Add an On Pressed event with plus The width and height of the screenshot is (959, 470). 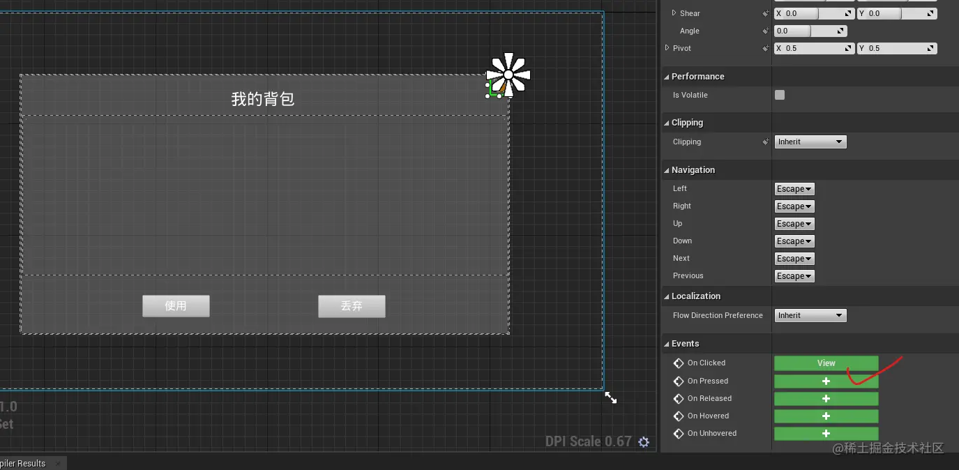click(826, 381)
